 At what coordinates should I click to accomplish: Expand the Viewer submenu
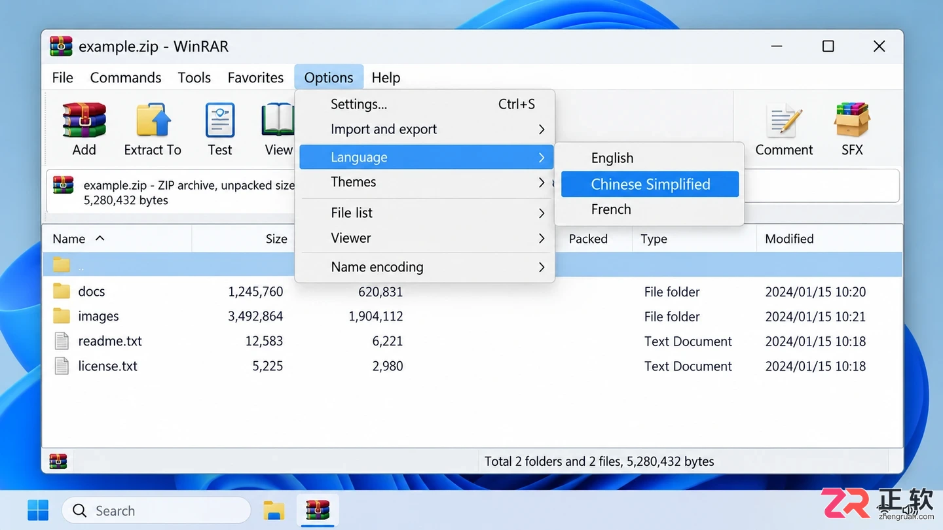click(x=425, y=238)
